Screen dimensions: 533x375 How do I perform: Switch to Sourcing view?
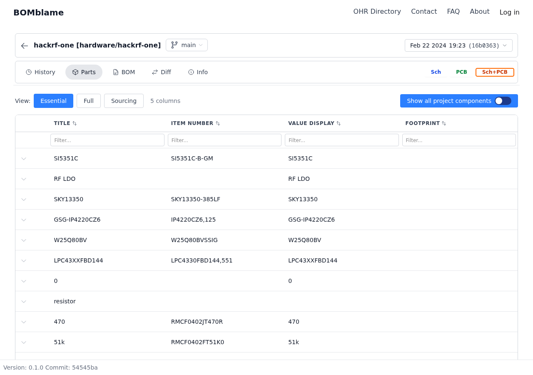tap(124, 101)
